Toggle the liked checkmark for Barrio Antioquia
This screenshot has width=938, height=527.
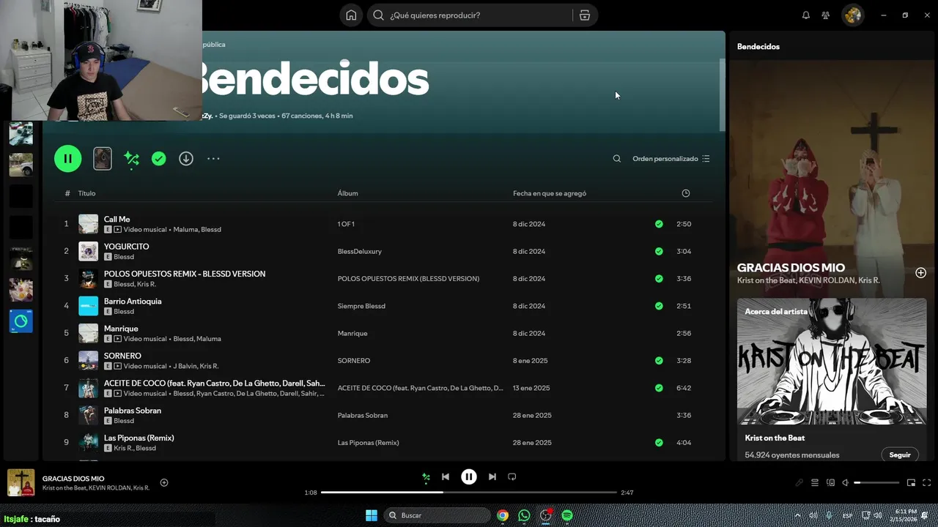(x=659, y=306)
